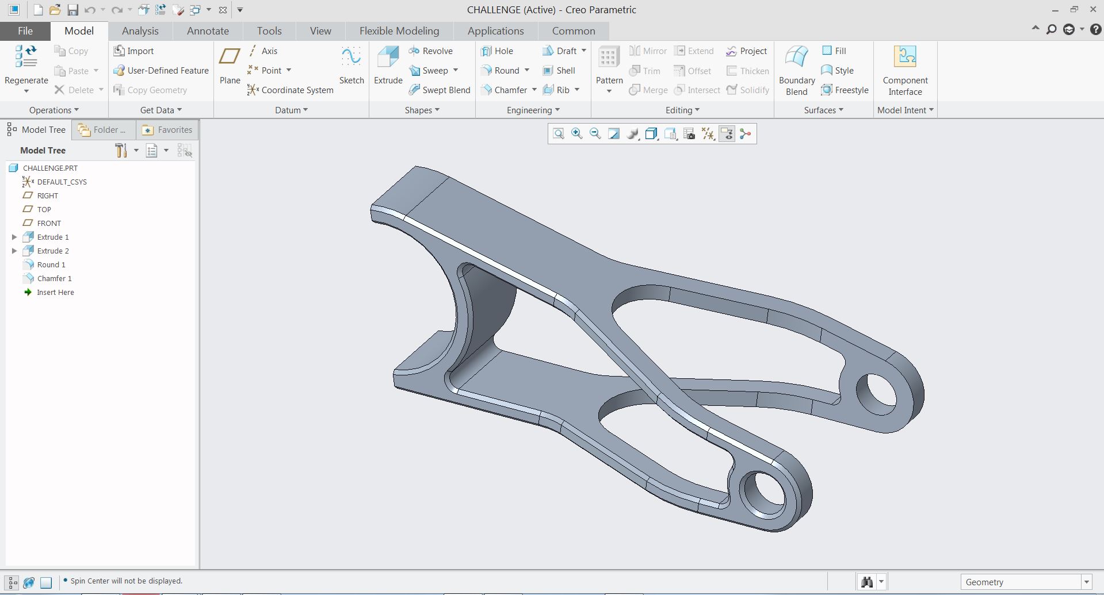Create a datum Axis

262,51
